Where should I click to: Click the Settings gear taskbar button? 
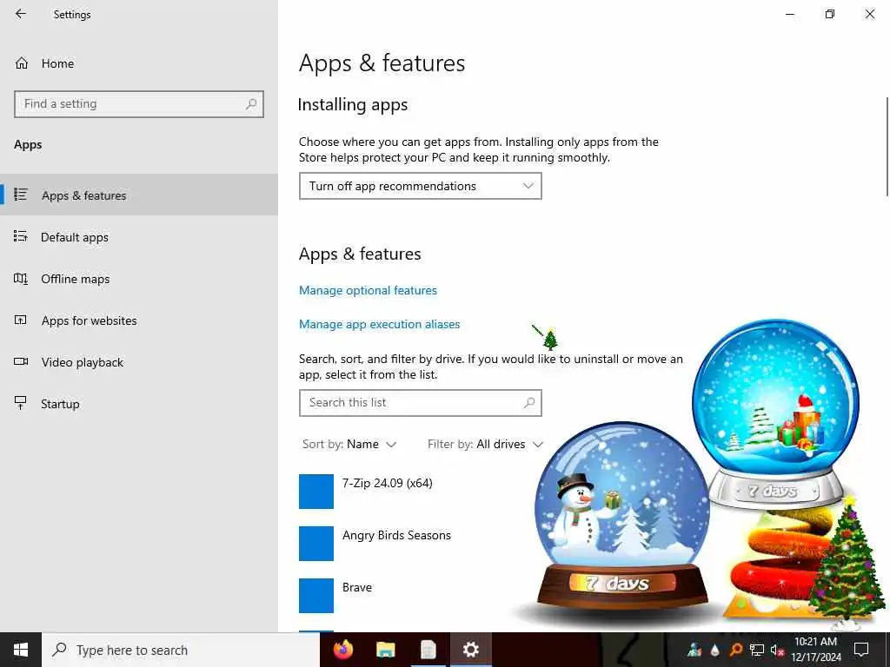[x=470, y=650]
